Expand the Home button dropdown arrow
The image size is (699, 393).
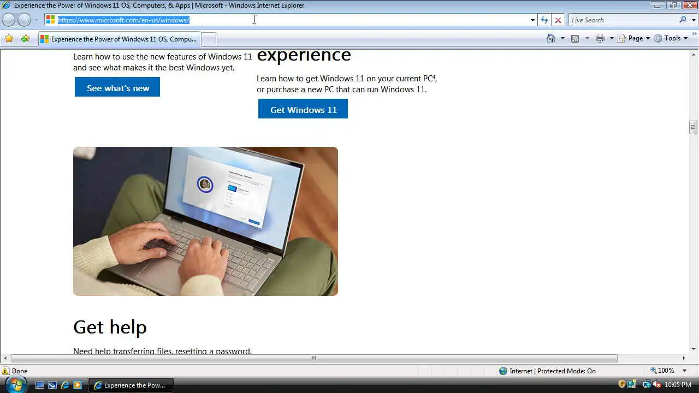click(x=562, y=38)
